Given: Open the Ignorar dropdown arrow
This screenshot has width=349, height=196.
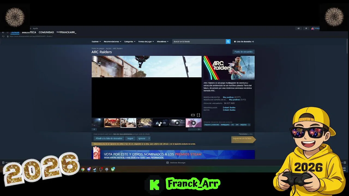Looking at the screenshot, I should (149, 138).
